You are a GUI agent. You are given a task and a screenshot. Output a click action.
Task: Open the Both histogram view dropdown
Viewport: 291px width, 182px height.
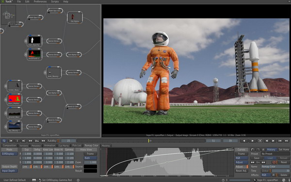point(90,158)
